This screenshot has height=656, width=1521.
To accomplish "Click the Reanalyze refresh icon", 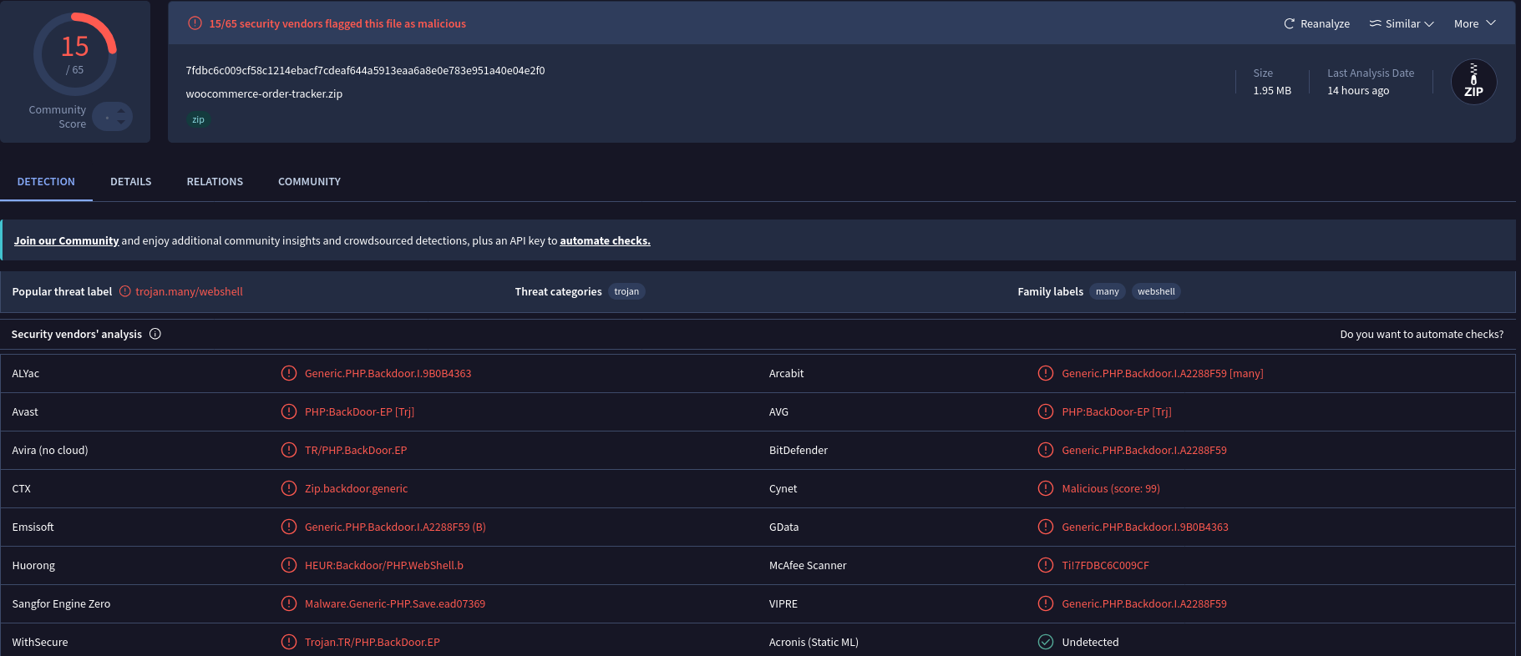I will (1289, 24).
